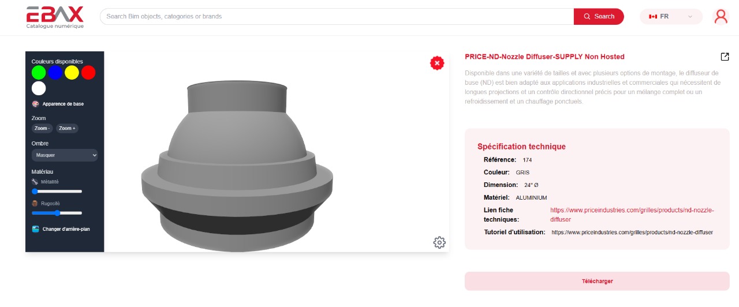Viewport: 739px width, 307px height.
Task: Click the texture icon next to Rugosité
Action: [35, 204]
